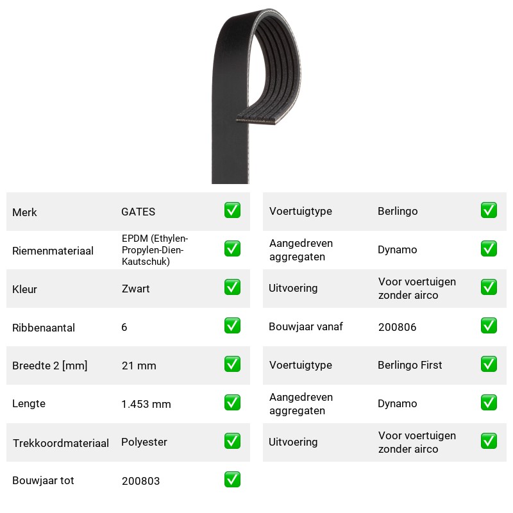513x513 pixels.
Task: Click the green check beside Berlingo First
Action: coord(489,364)
